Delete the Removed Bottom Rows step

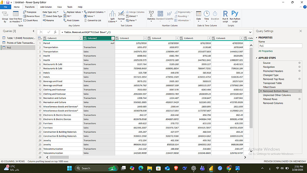(x=261, y=91)
